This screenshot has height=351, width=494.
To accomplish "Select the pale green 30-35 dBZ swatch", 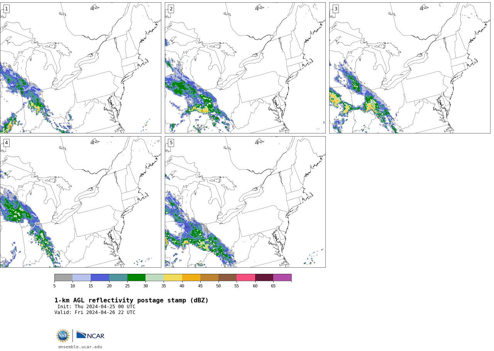I will (155, 278).
